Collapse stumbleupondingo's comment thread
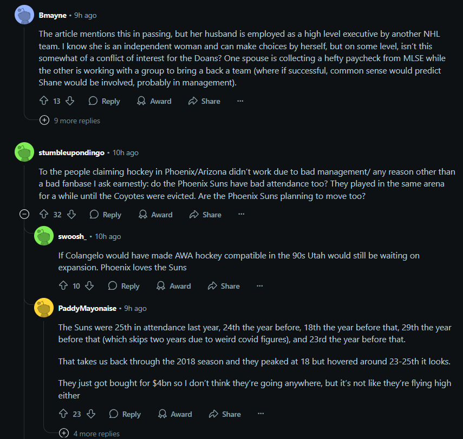Screen dimensions: 463x439 click(x=24, y=215)
